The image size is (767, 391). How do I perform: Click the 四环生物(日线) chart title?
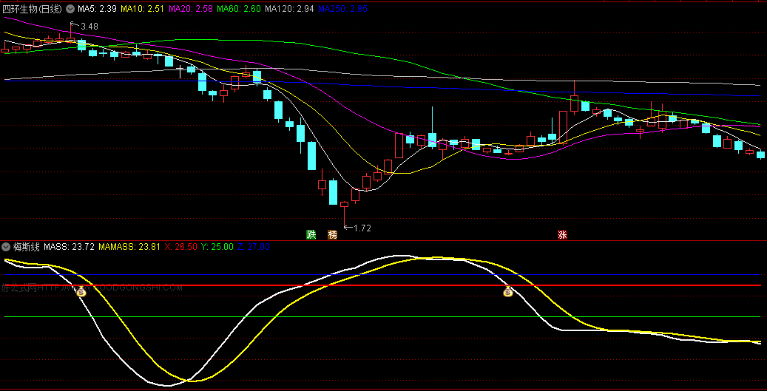33,8
